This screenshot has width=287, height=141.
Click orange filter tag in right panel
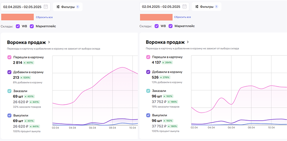click(x=156, y=17)
